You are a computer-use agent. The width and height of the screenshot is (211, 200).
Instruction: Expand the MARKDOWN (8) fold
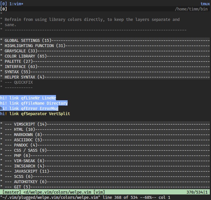[105, 135]
